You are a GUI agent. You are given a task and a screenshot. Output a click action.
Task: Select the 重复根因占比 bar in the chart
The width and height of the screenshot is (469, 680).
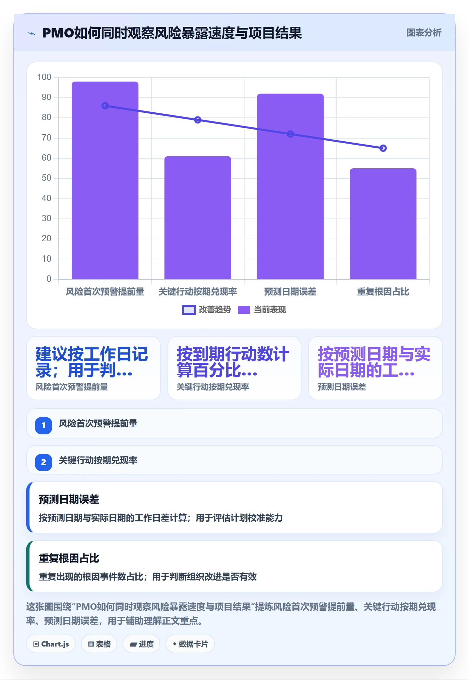pyautogui.click(x=383, y=224)
